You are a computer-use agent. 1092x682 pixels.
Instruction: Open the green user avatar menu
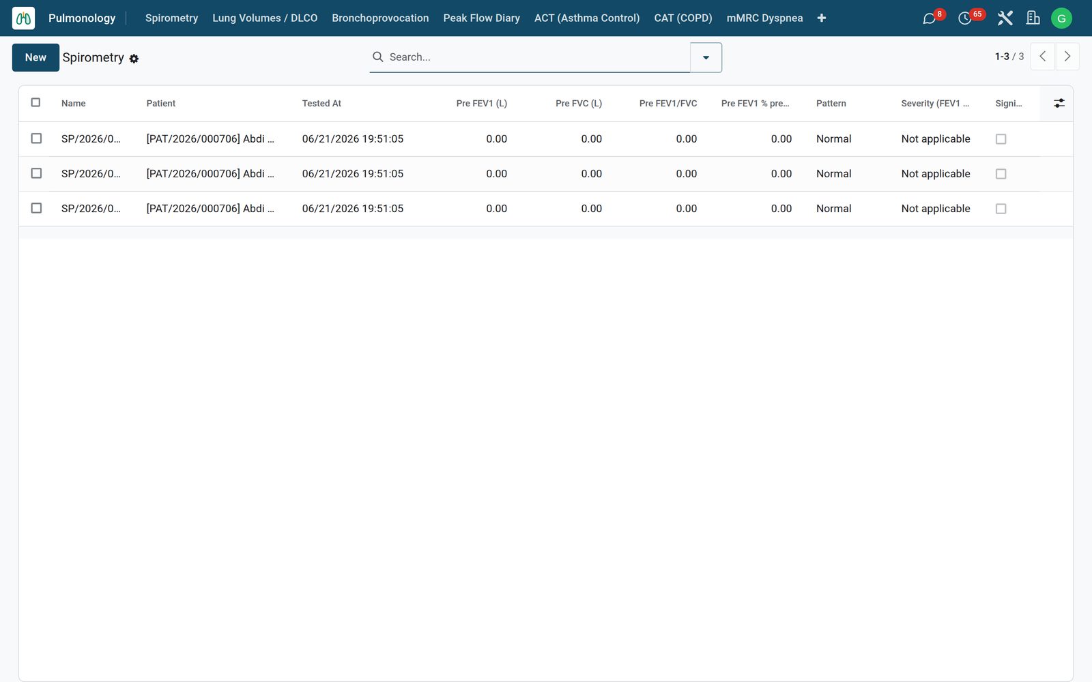(1061, 18)
